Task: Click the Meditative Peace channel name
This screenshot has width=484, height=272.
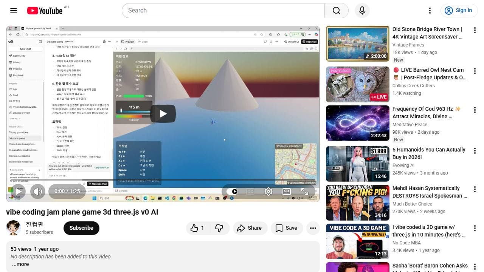Action: coord(410,124)
